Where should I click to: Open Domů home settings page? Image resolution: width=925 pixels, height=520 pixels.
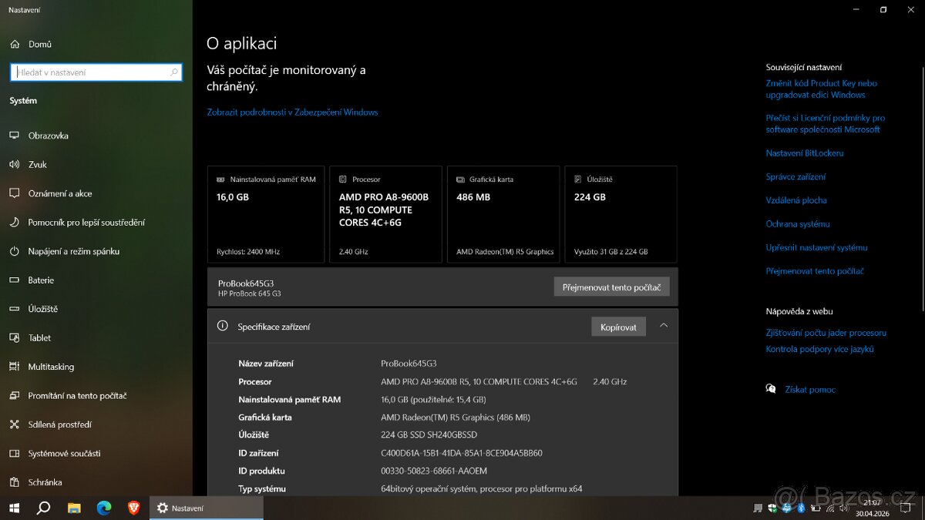(39, 44)
